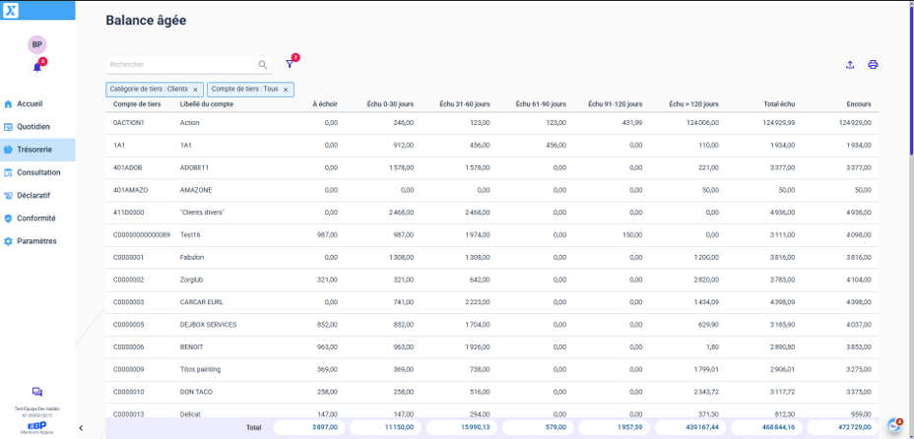The width and height of the screenshot is (914, 439).
Task: Select the Zorglub row label
Action: point(192,281)
